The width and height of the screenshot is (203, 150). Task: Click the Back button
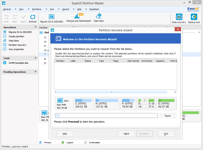point(126,134)
